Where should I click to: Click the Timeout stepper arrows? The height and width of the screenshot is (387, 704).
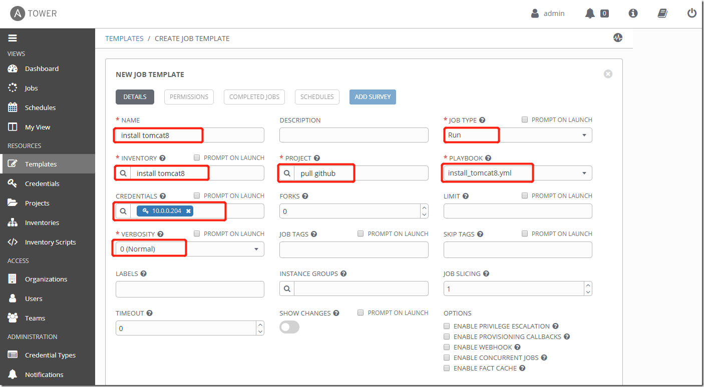260,328
